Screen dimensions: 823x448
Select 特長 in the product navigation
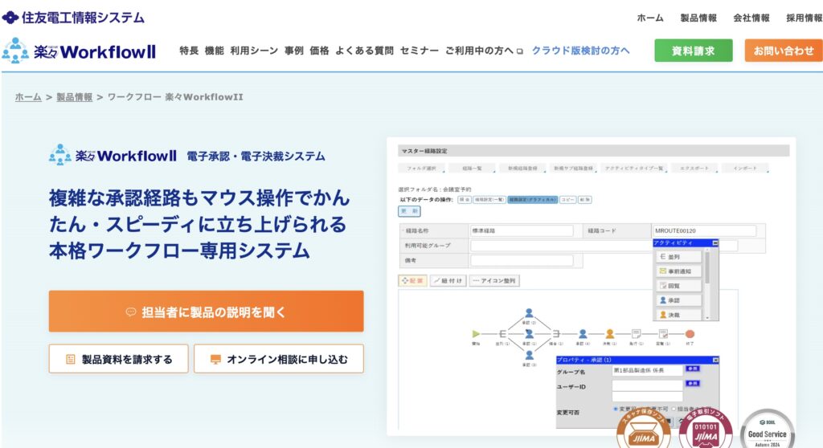tap(189, 51)
